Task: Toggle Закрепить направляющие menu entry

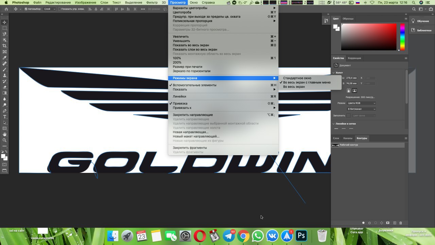Action: tap(223, 115)
